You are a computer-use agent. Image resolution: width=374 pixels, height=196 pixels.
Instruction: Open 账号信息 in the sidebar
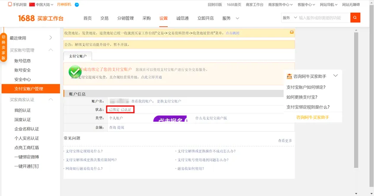click(22, 61)
